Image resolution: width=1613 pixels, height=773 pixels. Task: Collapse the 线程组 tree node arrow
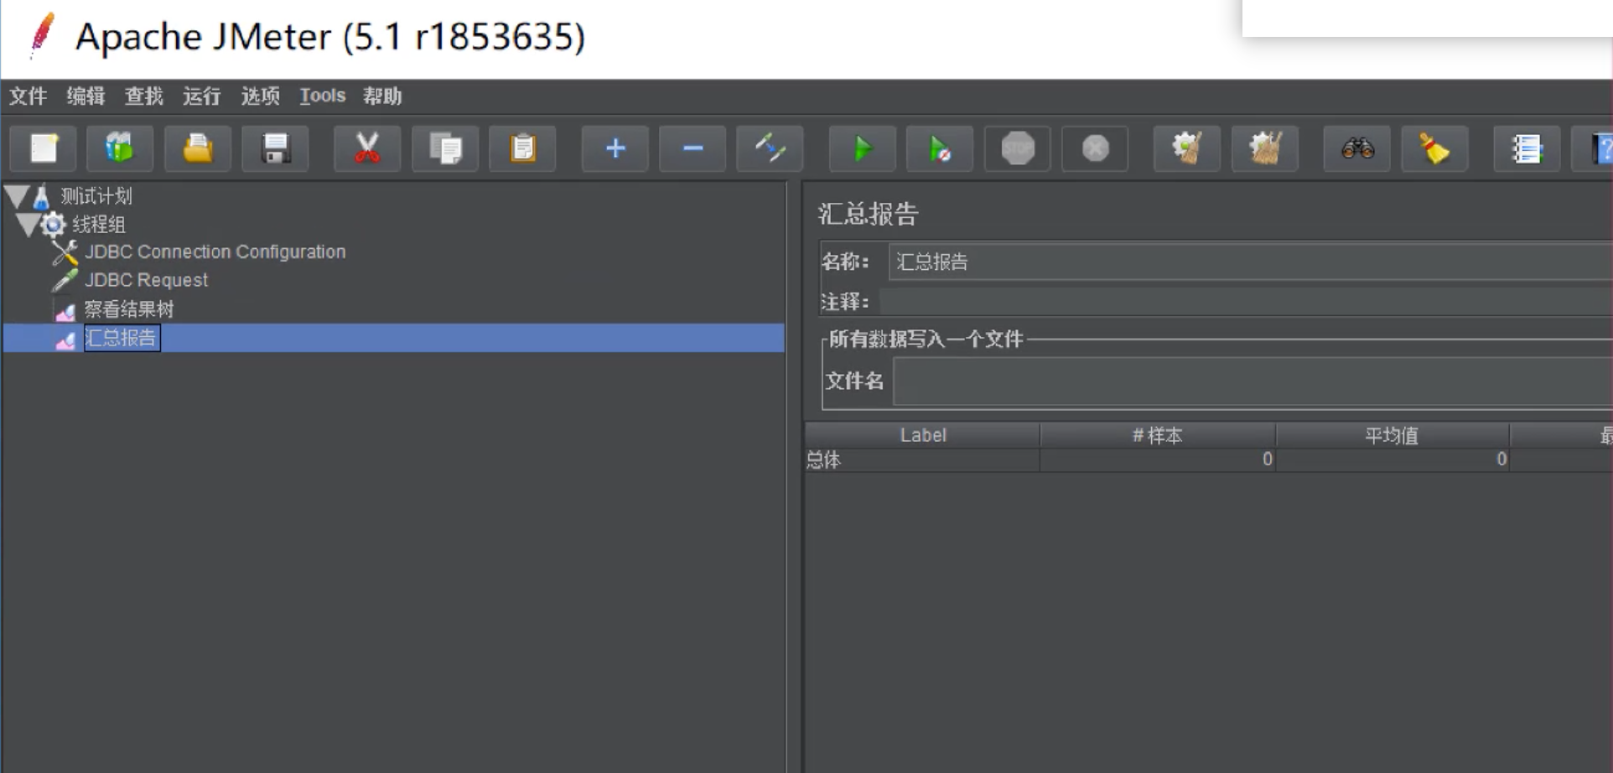(27, 225)
